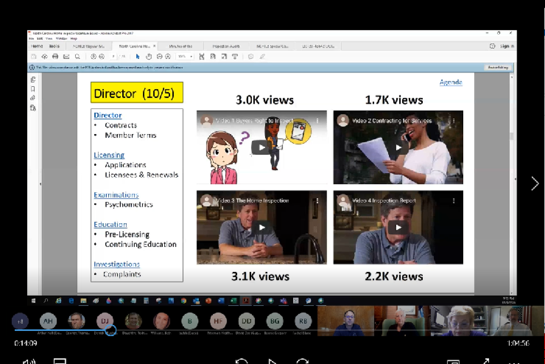Open the Edit menu
The image size is (545, 364).
[40, 39]
